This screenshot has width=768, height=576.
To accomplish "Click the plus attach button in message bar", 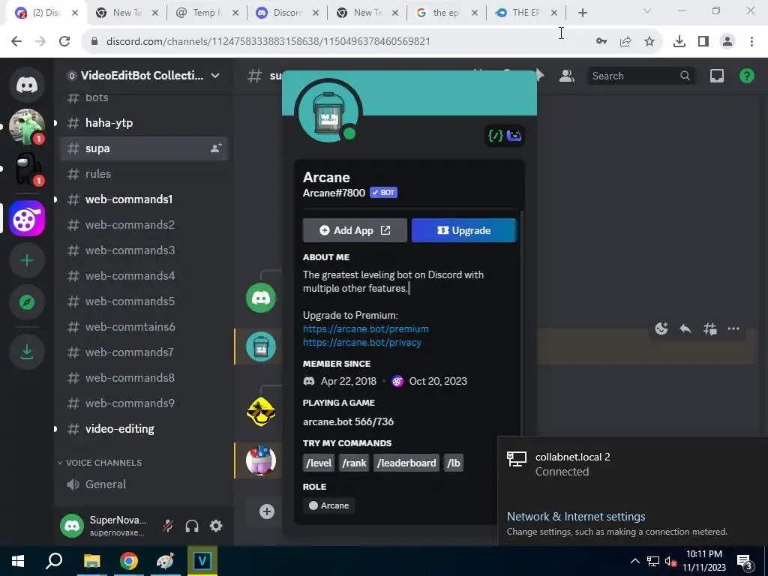I will click(267, 511).
